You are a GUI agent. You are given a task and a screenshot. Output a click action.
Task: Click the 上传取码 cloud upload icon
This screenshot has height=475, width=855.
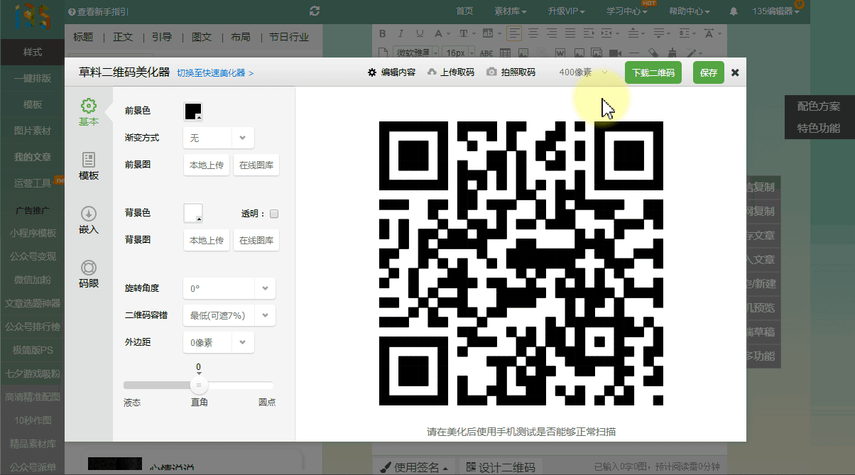coord(431,72)
